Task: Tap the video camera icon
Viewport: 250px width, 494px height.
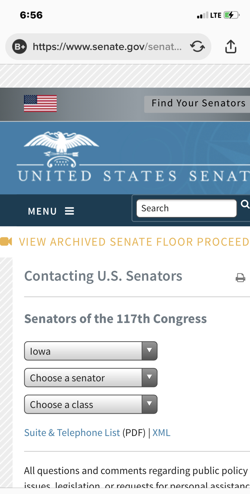Action: pos(6,241)
